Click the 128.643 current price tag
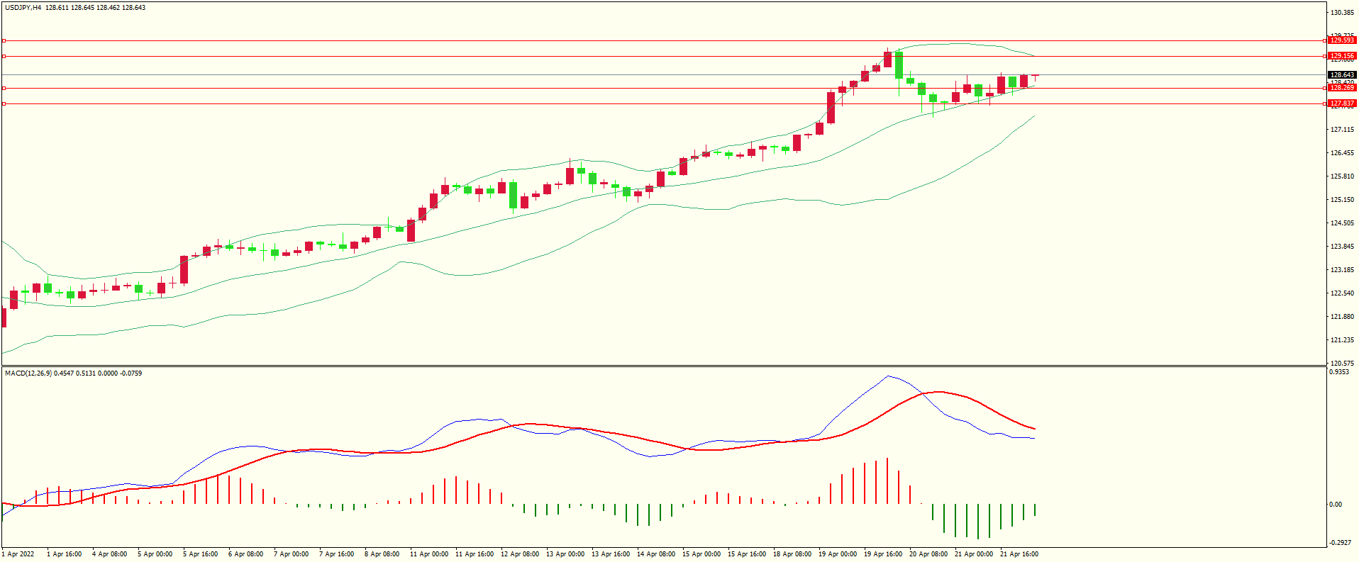 pyautogui.click(x=1342, y=75)
